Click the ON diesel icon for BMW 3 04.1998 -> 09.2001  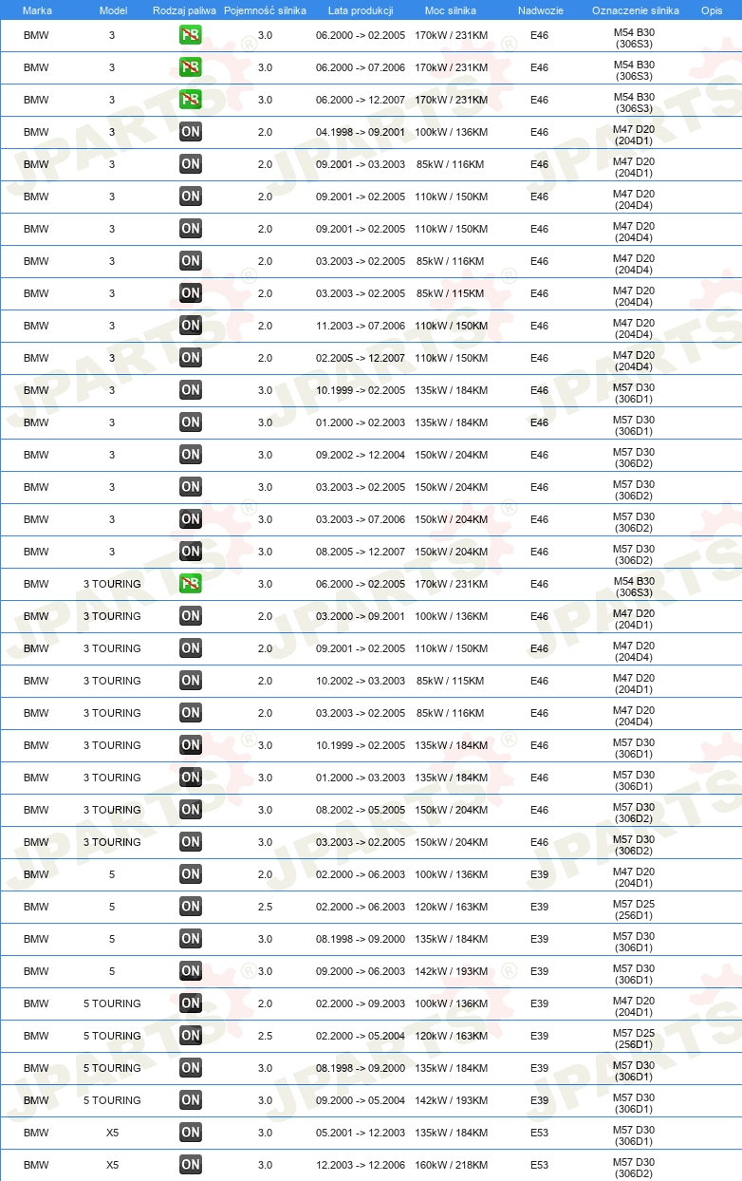[191, 132]
